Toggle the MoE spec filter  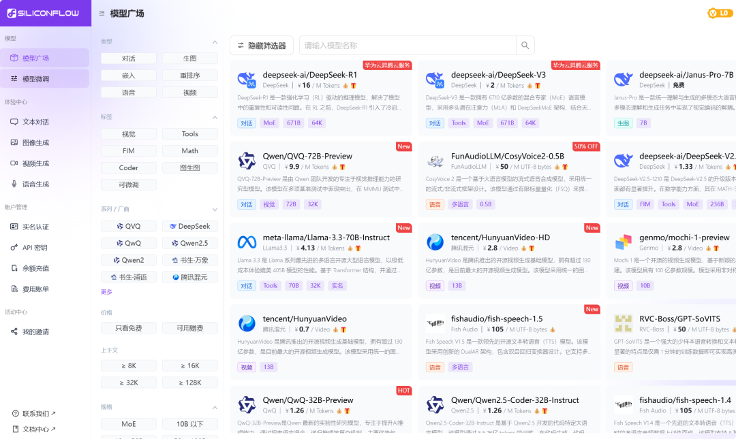tap(129, 424)
